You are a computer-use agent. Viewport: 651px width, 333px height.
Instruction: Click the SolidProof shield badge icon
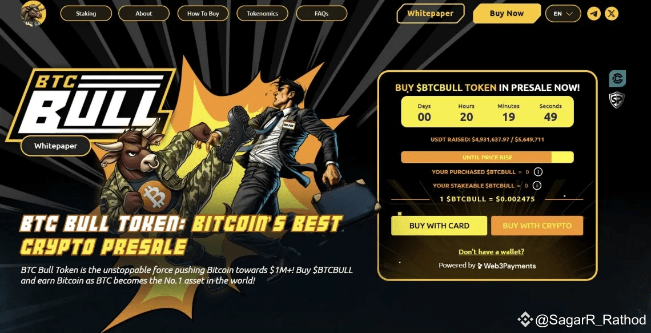tap(617, 100)
